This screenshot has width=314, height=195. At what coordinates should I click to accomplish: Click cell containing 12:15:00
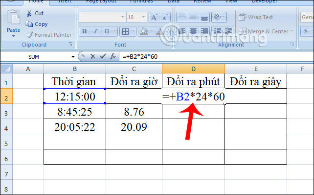click(75, 97)
